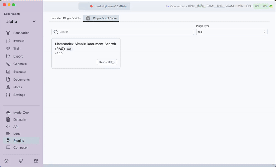This screenshot has width=276, height=167.
Task: Open the GitHub fork icon at bottom
Action: tap(21, 161)
